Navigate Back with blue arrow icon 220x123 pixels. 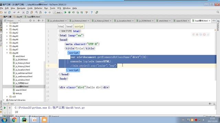pos(46,12)
